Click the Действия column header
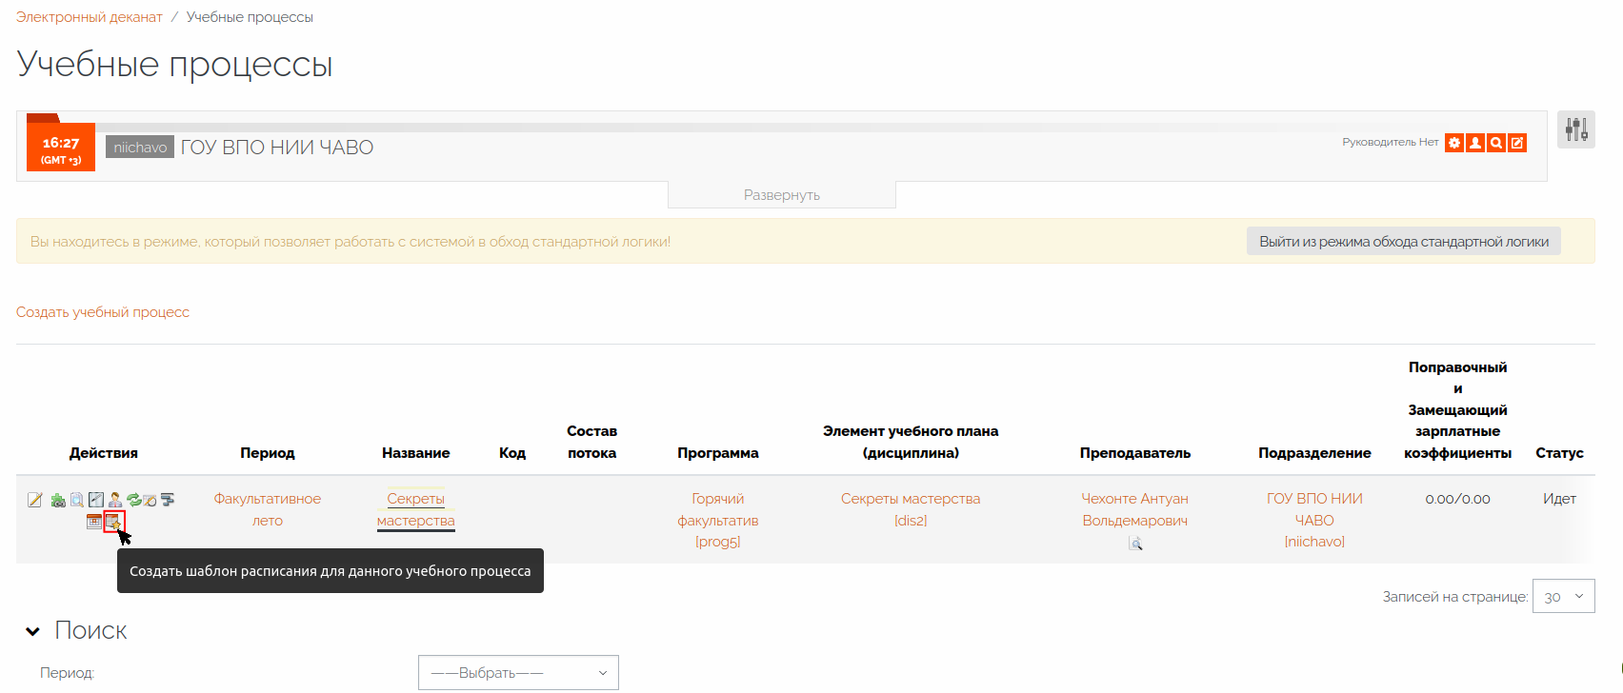The width and height of the screenshot is (1623, 693). click(104, 453)
